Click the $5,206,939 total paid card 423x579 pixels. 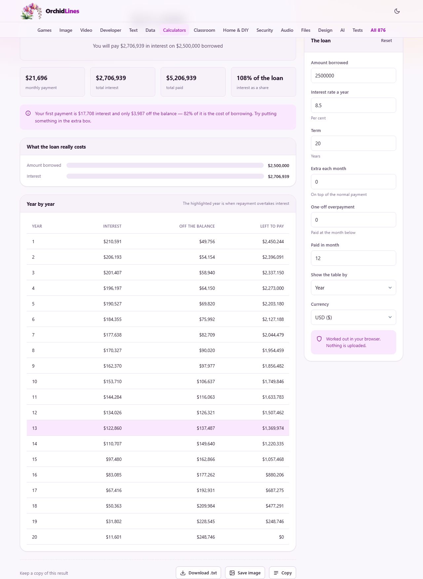193,82
